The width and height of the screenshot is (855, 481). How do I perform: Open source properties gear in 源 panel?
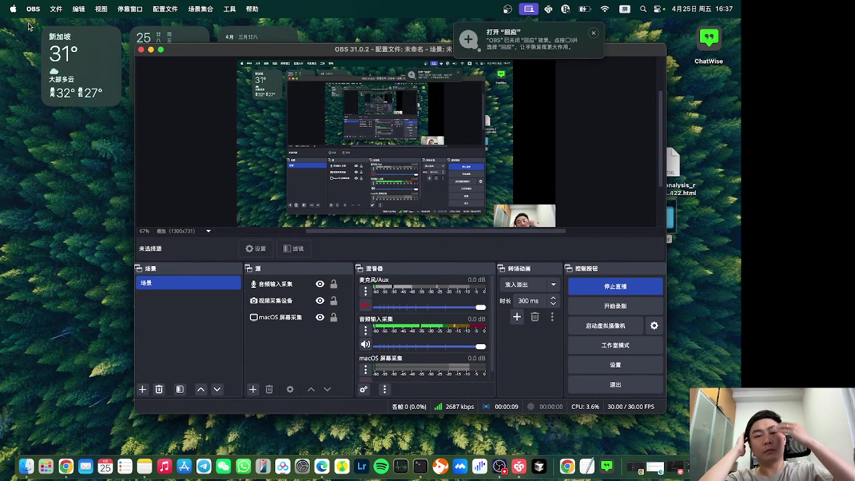(290, 389)
